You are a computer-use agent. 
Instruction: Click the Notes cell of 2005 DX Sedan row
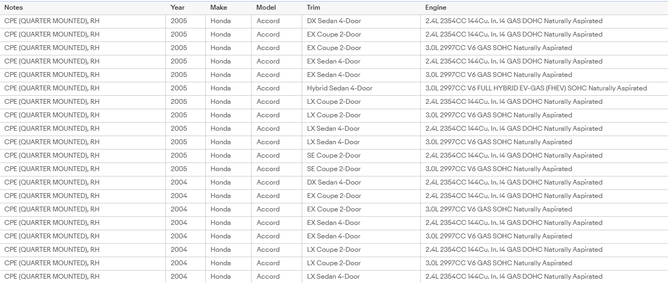point(83,21)
